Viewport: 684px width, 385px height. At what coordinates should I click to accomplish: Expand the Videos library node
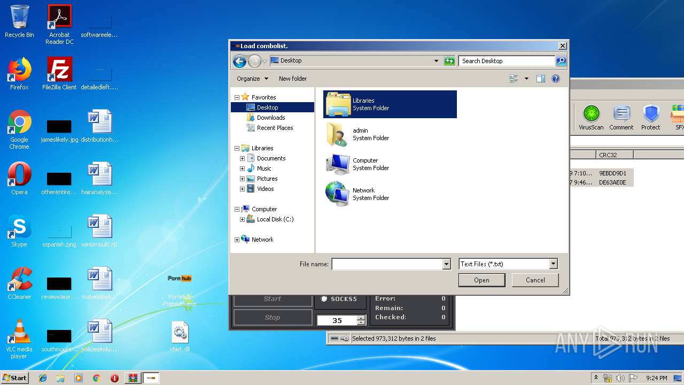click(242, 189)
